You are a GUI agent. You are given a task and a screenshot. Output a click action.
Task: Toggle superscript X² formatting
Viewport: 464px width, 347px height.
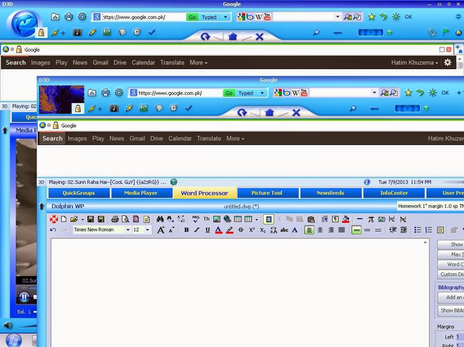(252, 230)
